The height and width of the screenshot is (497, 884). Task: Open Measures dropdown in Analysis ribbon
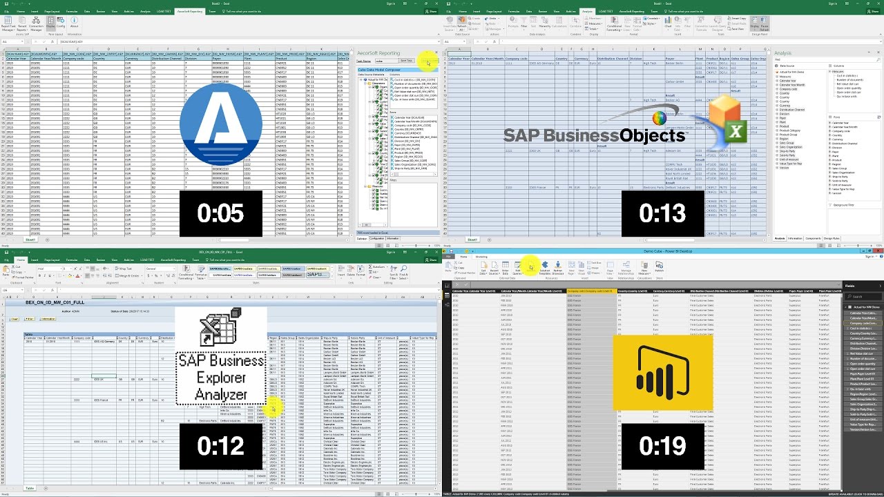pyautogui.click(x=593, y=23)
